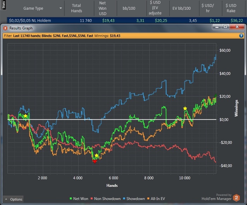Click the blue Showdown color swatch
The width and height of the screenshot is (247, 205).
(124, 199)
